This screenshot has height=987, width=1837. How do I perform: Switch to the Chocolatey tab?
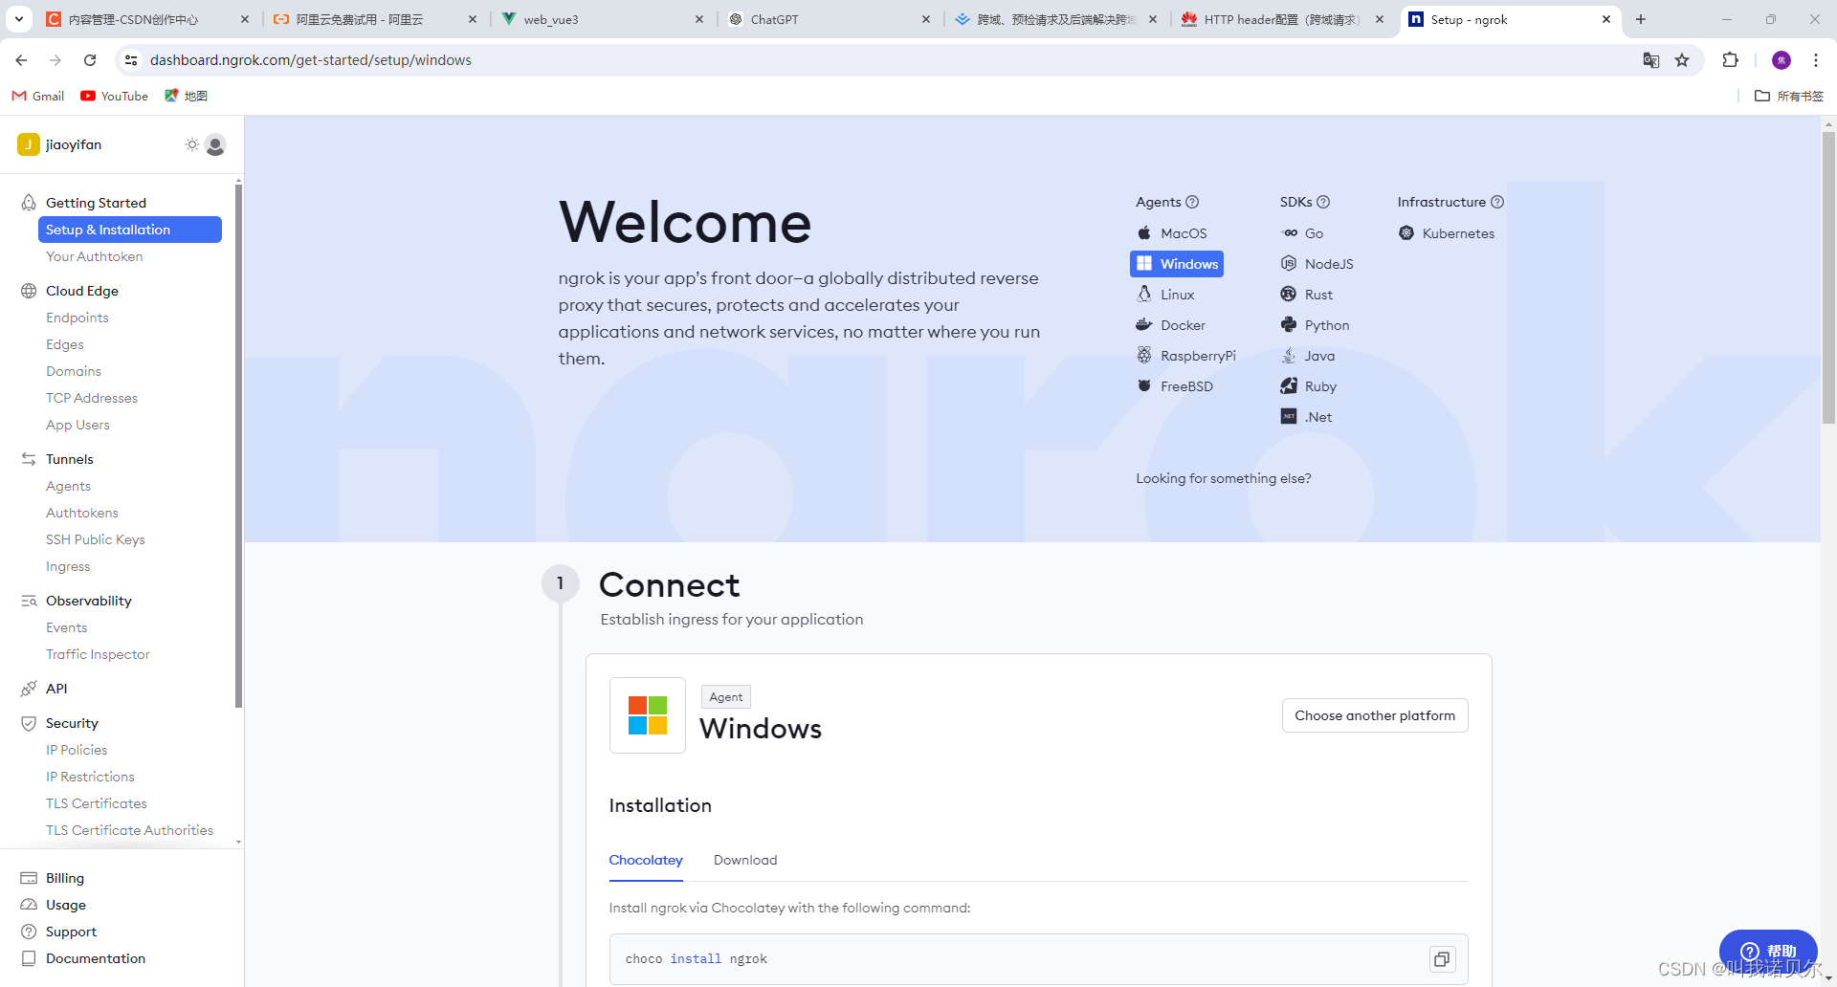(646, 860)
